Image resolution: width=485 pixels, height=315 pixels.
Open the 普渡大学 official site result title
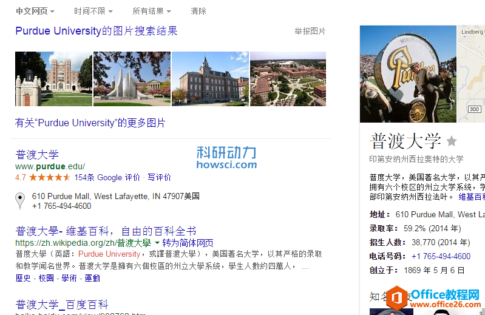pos(37,155)
